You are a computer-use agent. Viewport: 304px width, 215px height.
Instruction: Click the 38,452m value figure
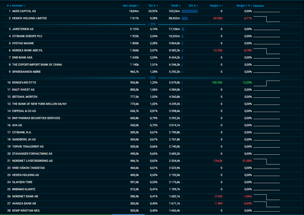pos(174,18)
